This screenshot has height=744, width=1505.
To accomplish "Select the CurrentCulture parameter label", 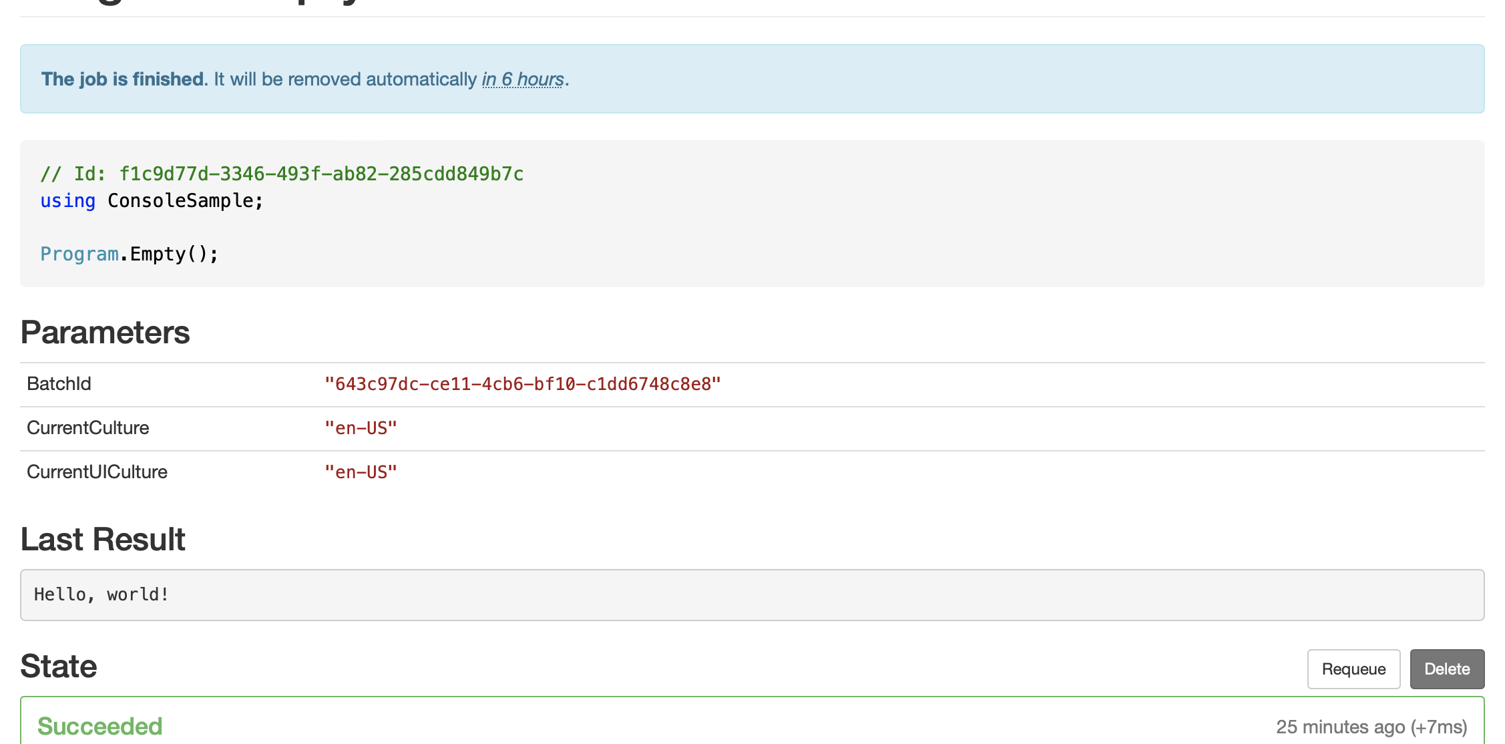I will pyautogui.click(x=87, y=428).
